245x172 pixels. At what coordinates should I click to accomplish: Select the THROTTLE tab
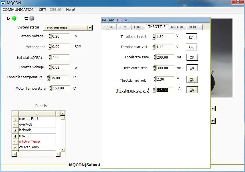(x=157, y=27)
